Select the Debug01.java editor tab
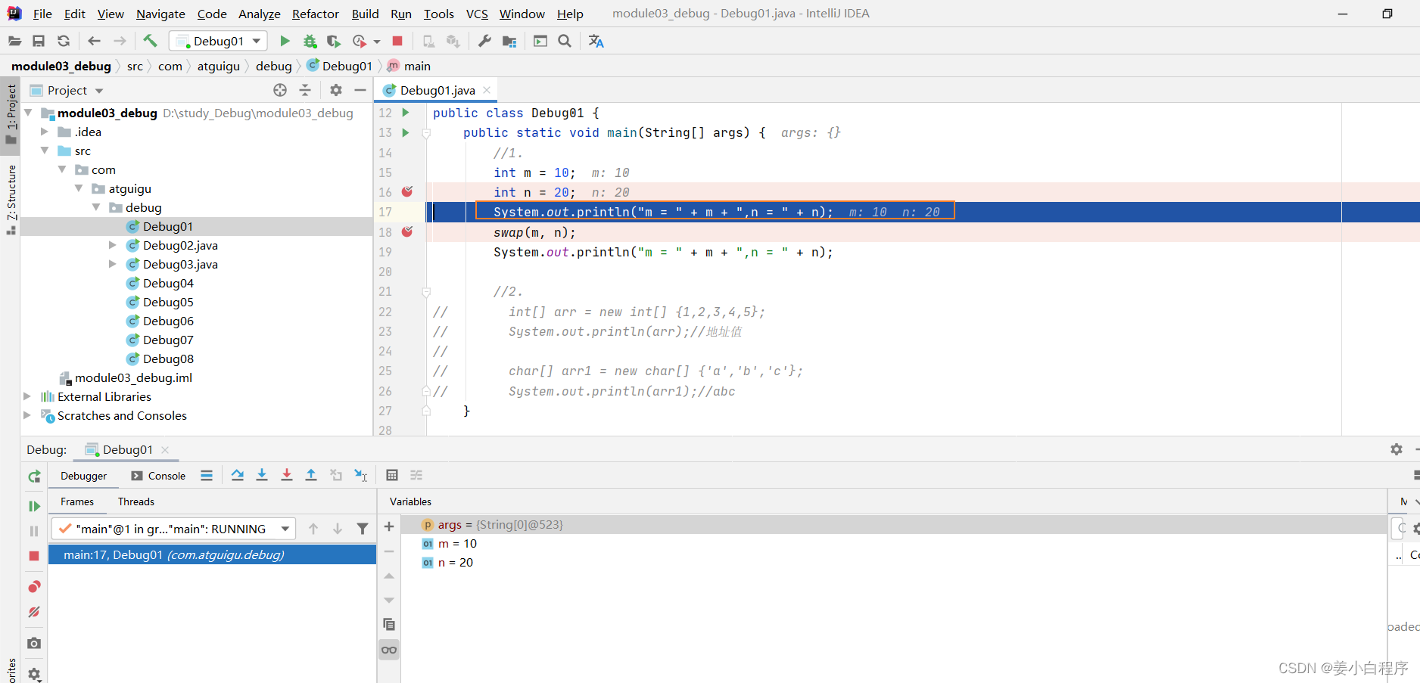The image size is (1420, 683). point(438,90)
